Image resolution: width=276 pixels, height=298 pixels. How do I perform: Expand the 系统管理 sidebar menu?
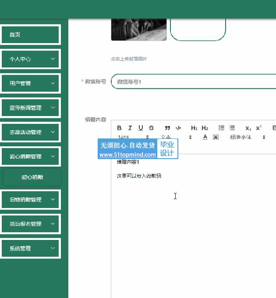click(x=30, y=248)
